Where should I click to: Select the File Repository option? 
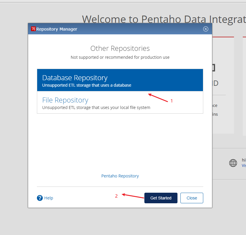(x=120, y=102)
